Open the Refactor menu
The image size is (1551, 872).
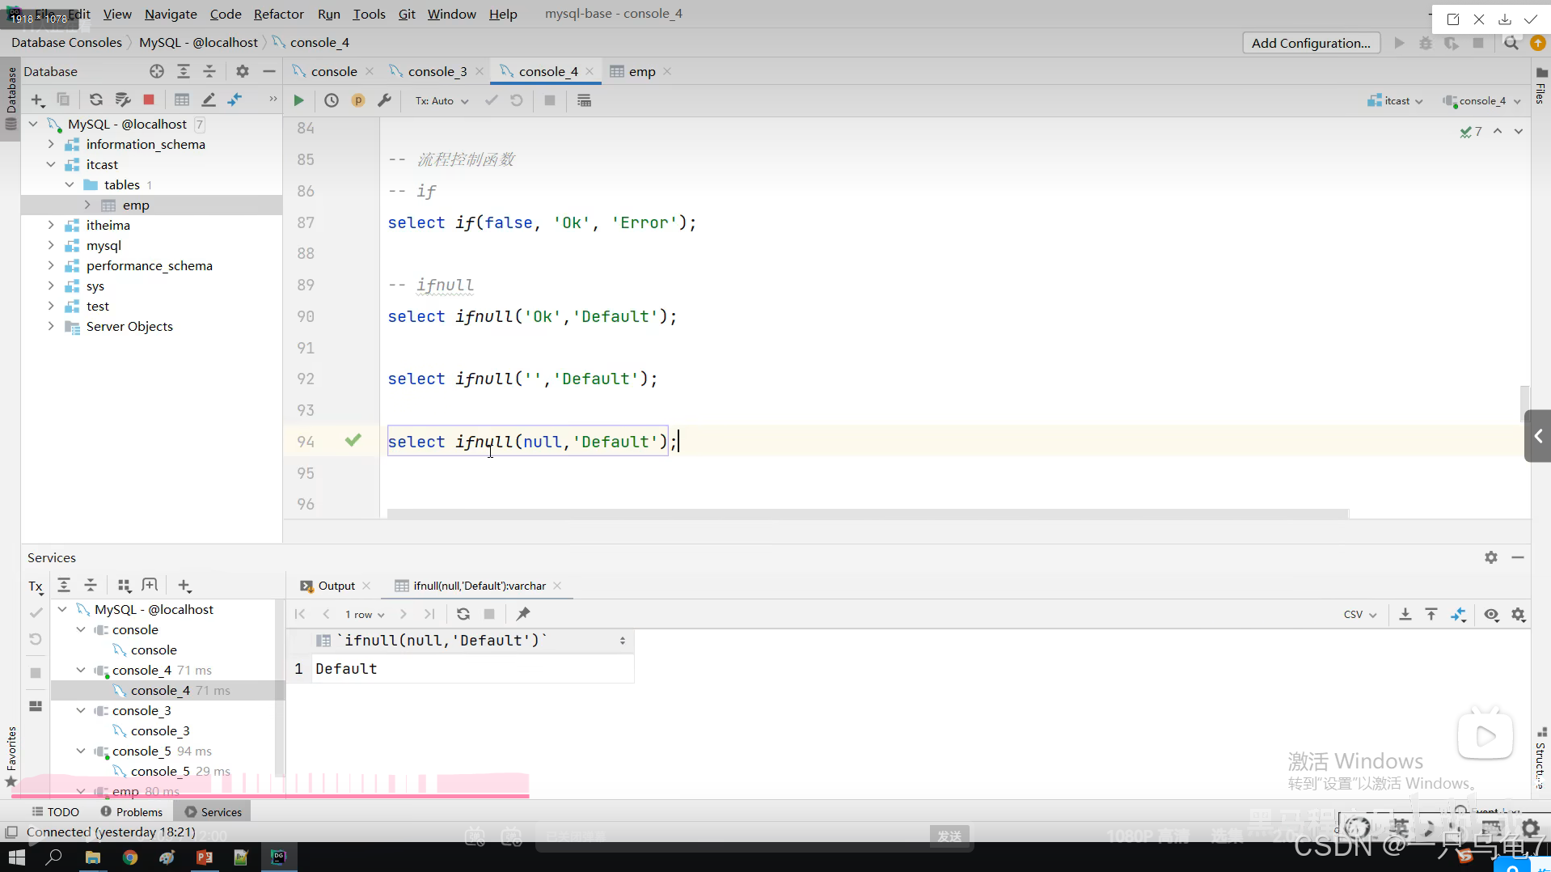pos(278,14)
